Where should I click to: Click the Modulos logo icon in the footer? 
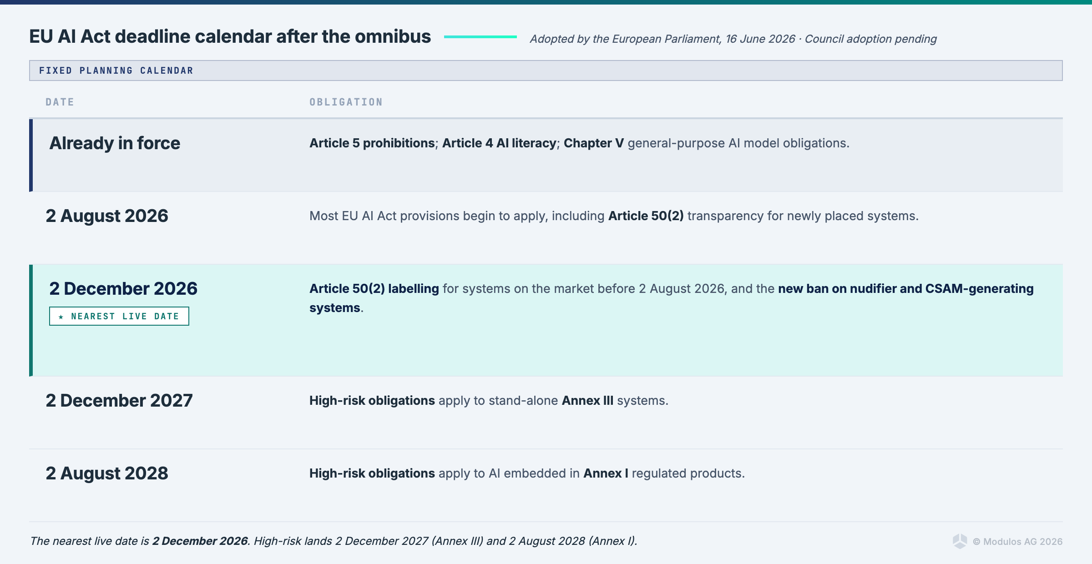(x=960, y=541)
